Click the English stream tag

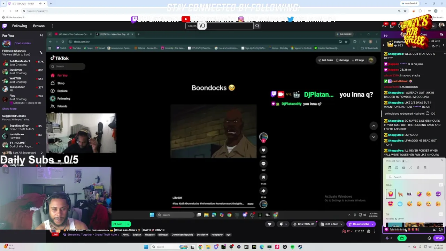tap(137, 235)
